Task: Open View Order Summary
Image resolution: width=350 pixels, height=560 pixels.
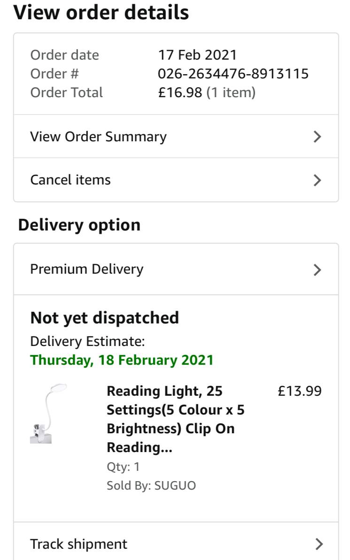Action: click(x=98, y=137)
